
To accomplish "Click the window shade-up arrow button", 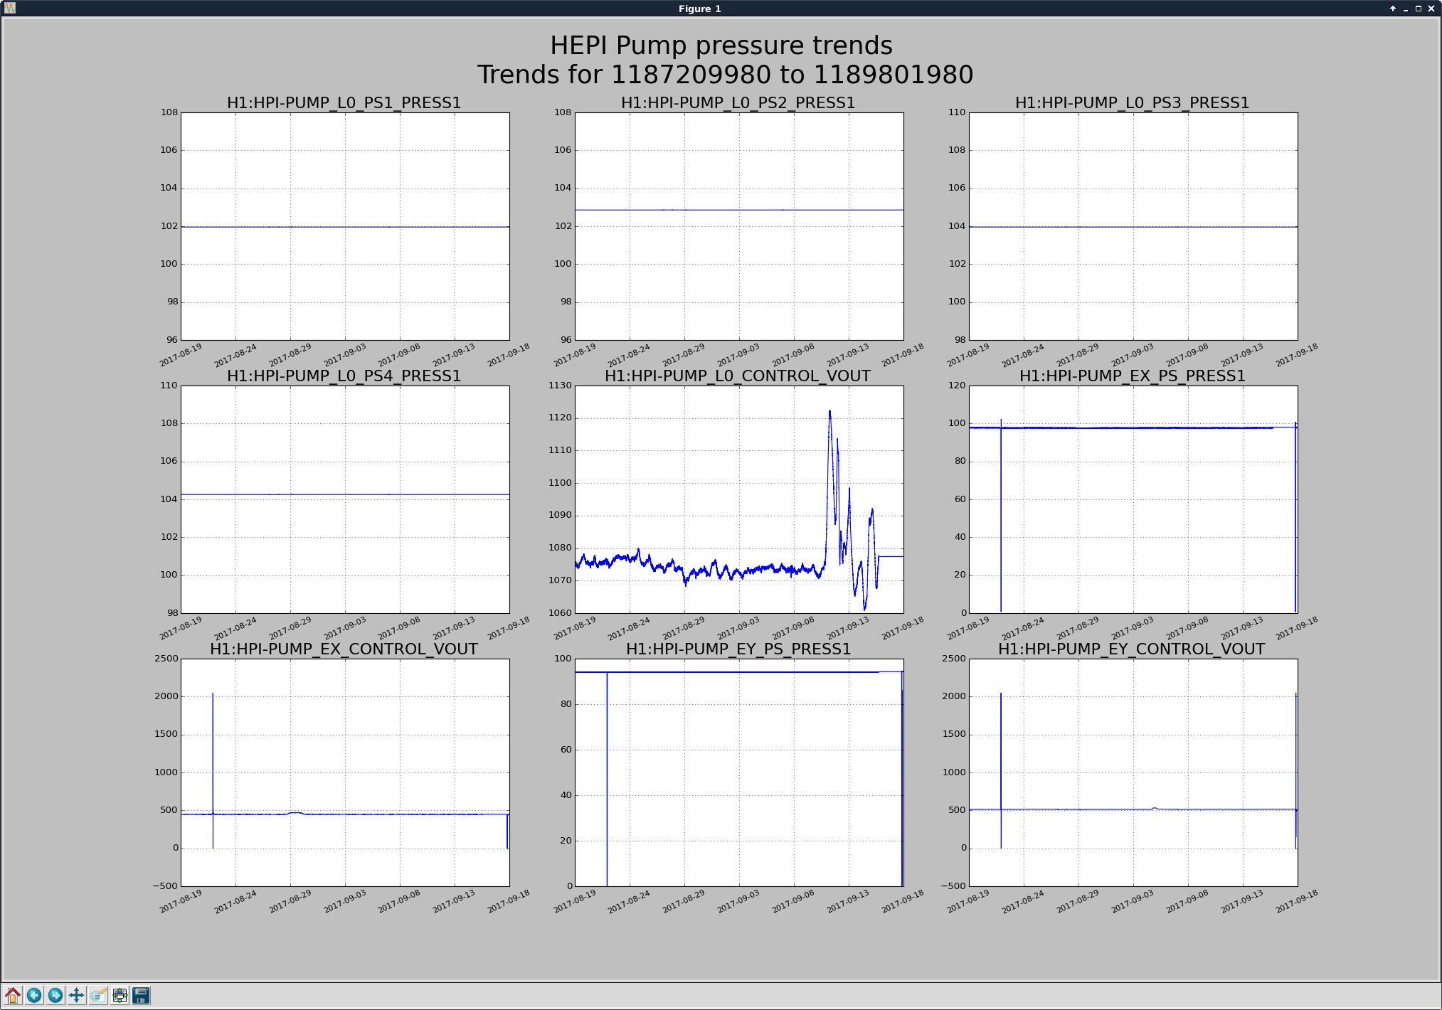I will click(x=1392, y=9).
